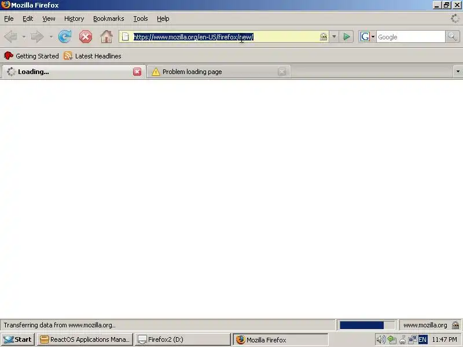Image resolution: width=463 pixels, height=347 pixels.
Task: Reload the current page
Action: 65,37
